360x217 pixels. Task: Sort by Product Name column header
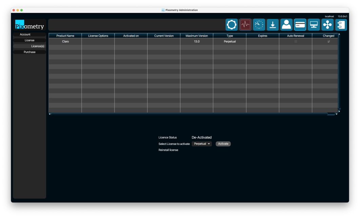tap(65, 36)
